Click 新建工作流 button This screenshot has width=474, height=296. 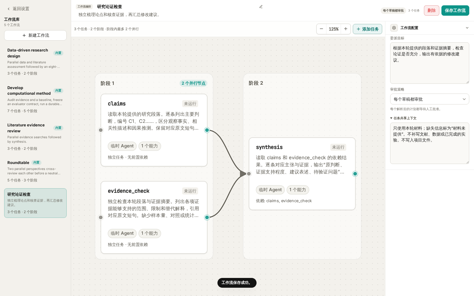(35, 36)
